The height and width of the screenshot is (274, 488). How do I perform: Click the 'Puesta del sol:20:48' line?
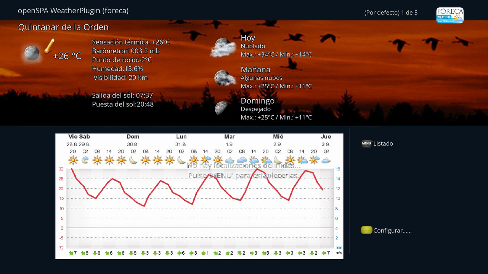pyautogui.click(x=123, y=104)
